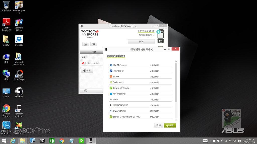Viewport: 257px width, 144px height.
Task: Select the Intel HD Graphics desktop icon
Action: 6,128
